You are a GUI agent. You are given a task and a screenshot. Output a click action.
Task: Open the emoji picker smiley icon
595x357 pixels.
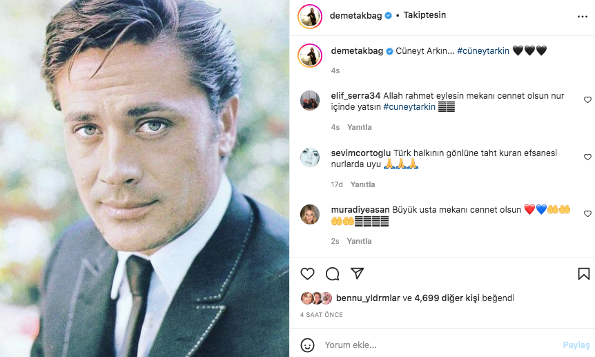[308, 345]
